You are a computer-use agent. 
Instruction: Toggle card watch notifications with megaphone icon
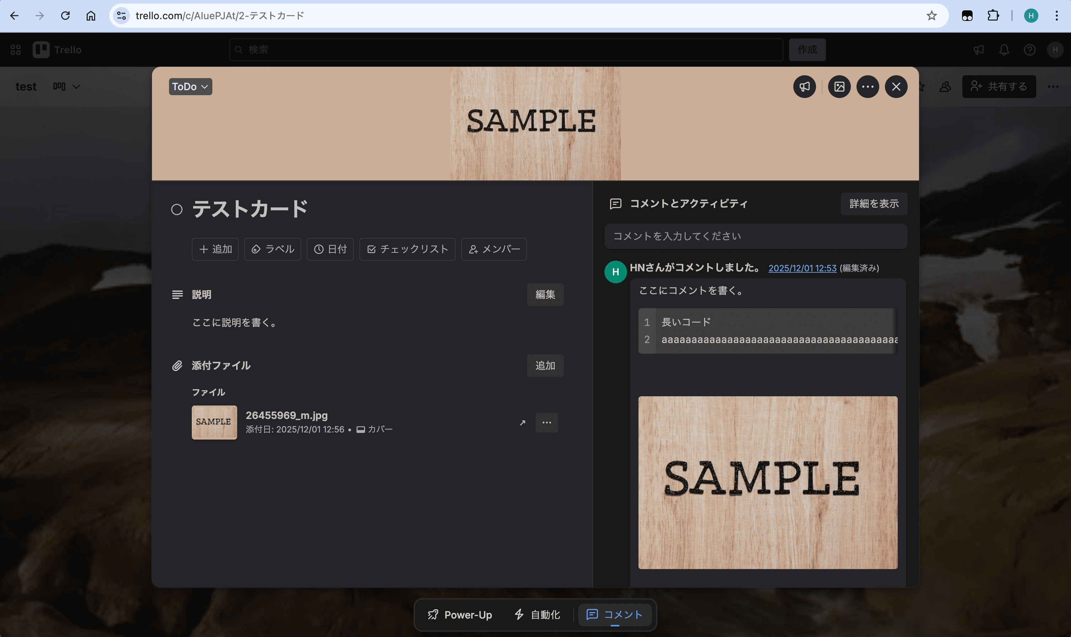(x=803, y=86)
